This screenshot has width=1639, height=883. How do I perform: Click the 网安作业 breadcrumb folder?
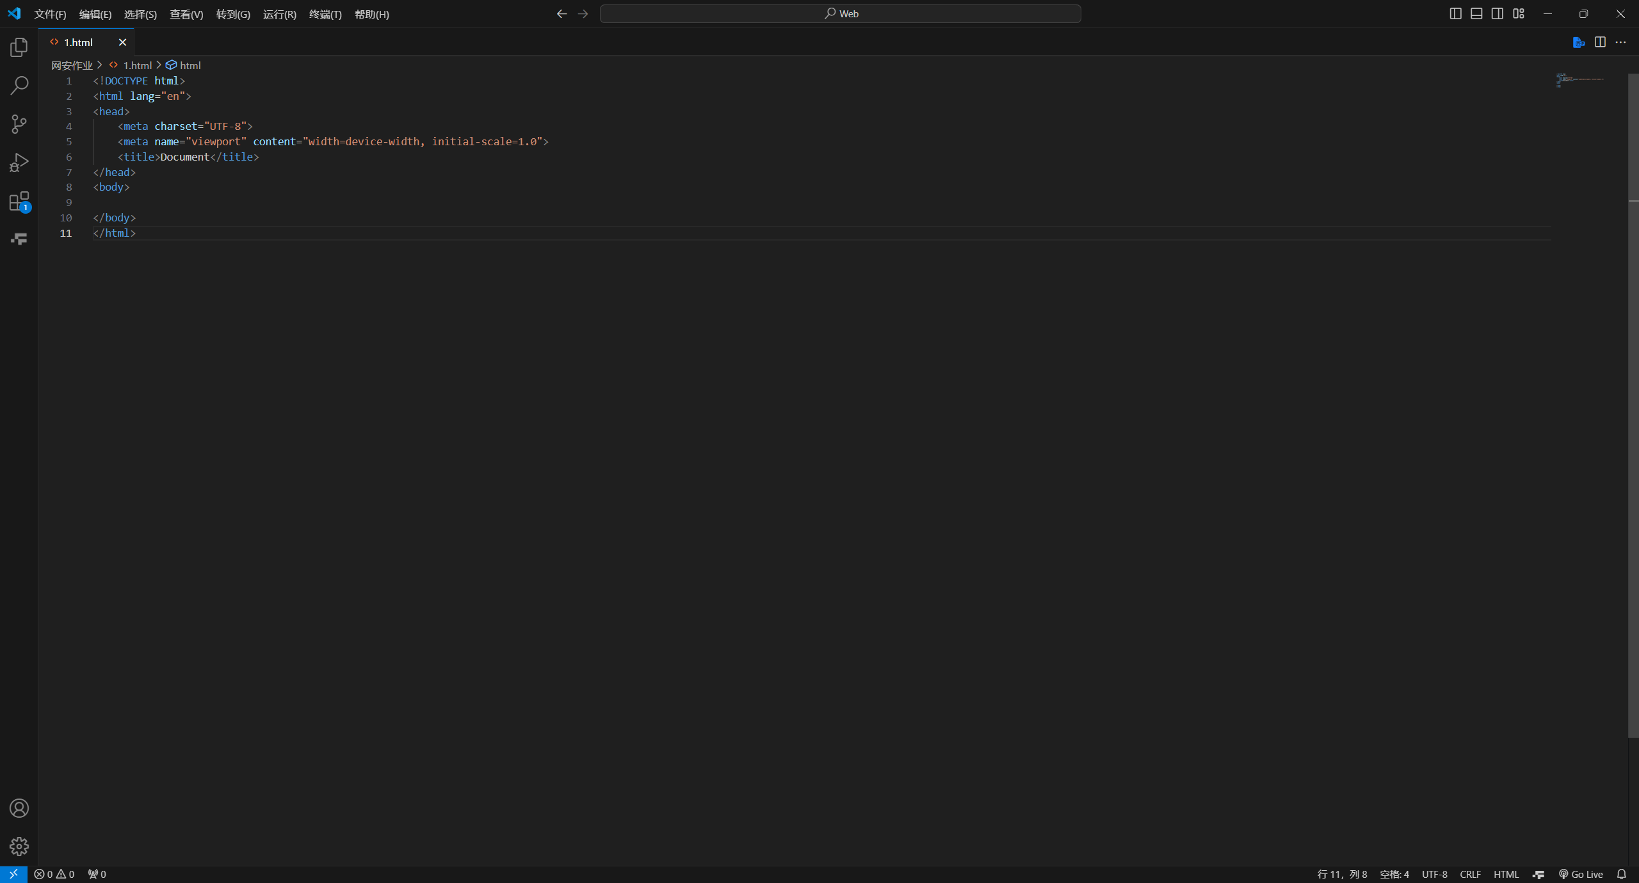tap(72, 65)
